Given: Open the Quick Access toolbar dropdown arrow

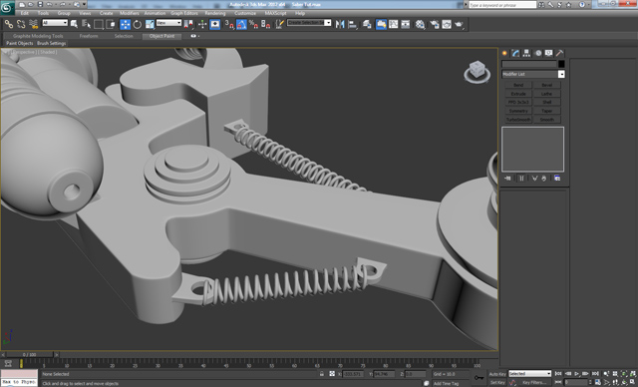Looking at the screenshot, I should point(84,4).
